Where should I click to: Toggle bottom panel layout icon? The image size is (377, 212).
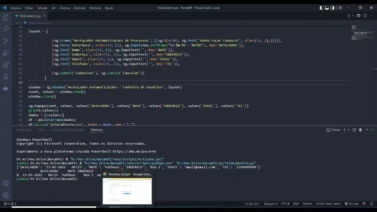(x=327, y=8)
